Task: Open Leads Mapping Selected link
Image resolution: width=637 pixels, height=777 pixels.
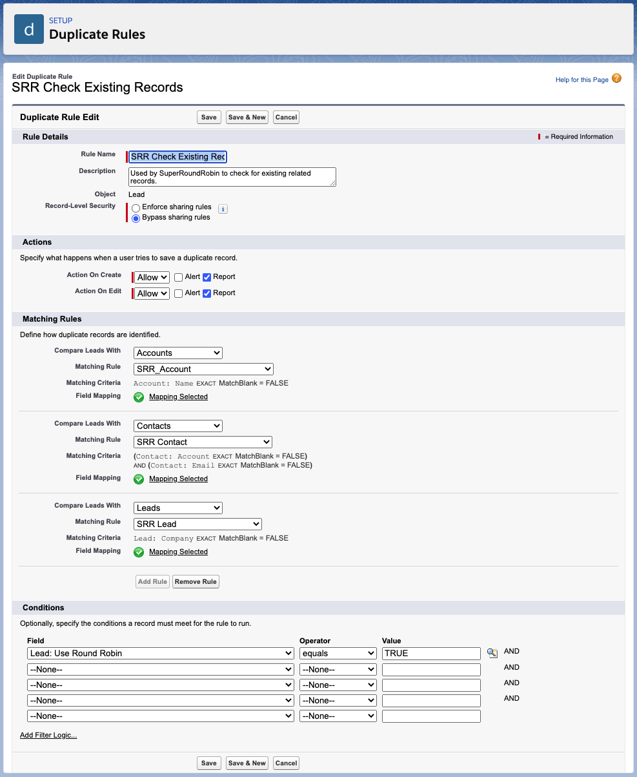Action: tap(178, 552)
